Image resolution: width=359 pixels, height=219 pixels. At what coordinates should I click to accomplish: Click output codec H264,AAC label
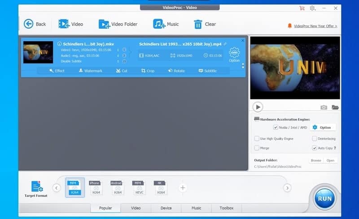coord(149,56)
